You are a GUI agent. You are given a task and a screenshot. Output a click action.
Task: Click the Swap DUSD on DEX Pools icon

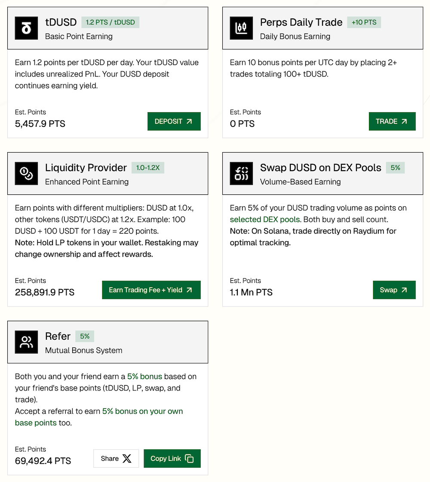tap(241, 173)
